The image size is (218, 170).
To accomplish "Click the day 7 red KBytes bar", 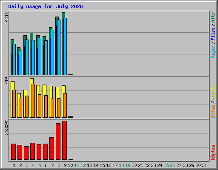I will coord(52,148).
